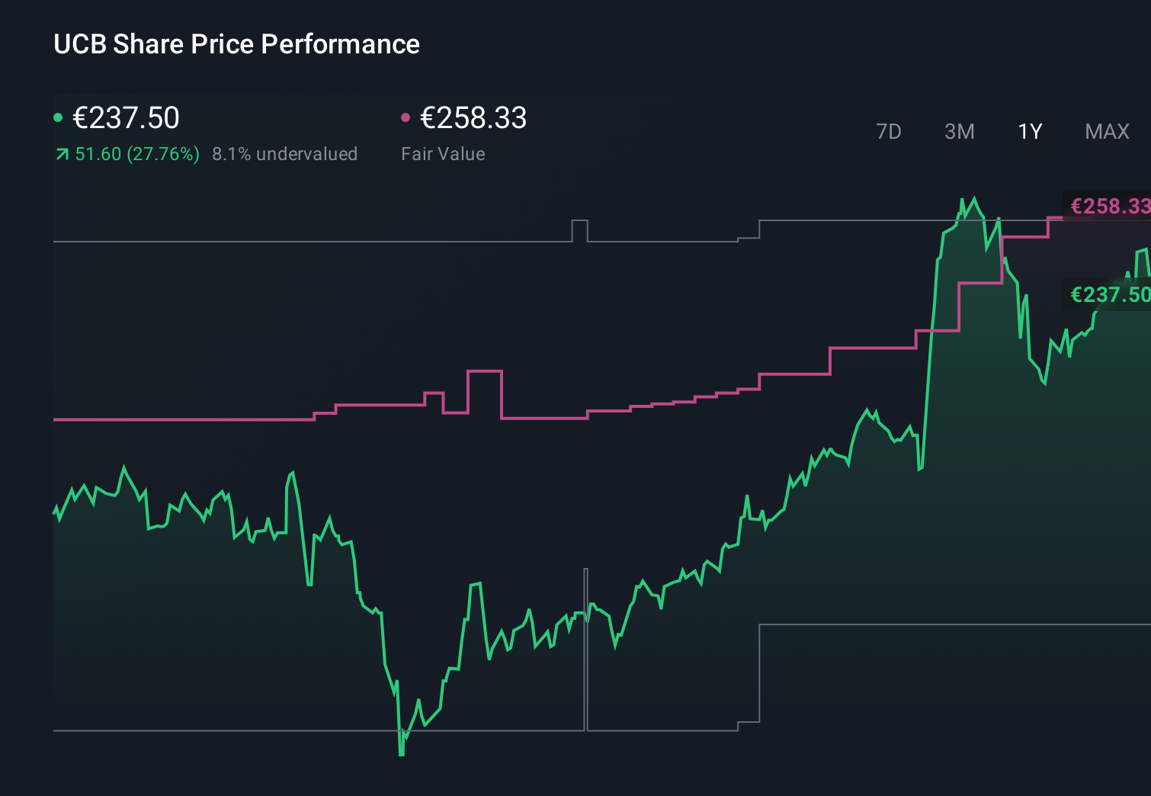Image resolution: width=1151 pixels, height=796 pixels.
Task: Click the green share price legend dot
Action: pyautogui.click(x=58, y=117)
